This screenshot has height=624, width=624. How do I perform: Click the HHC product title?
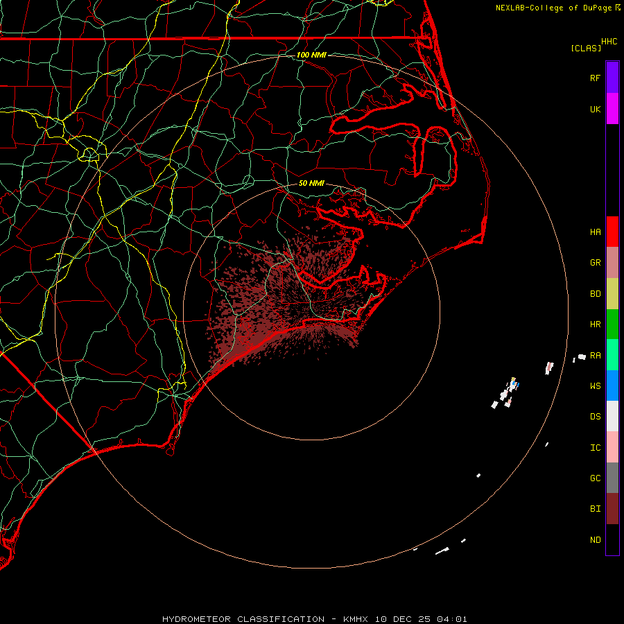pos(609,42)
